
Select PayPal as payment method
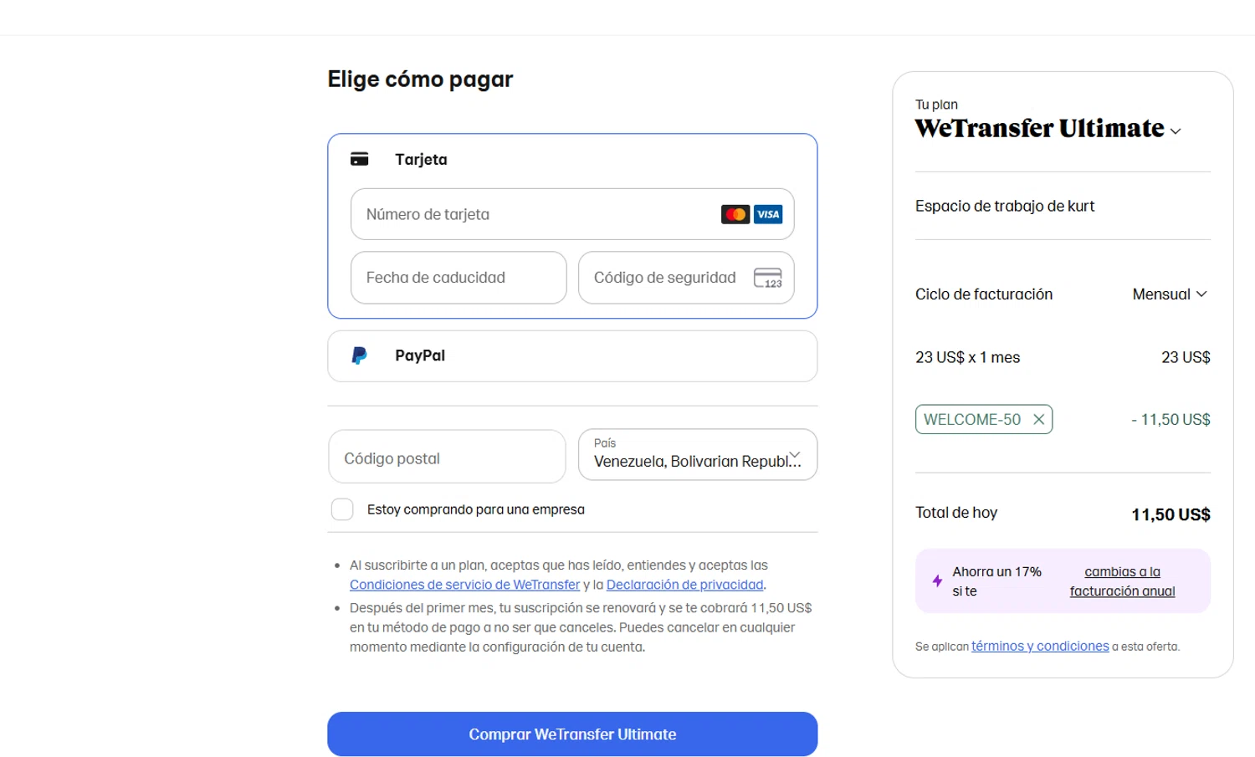tap(572, 356)
